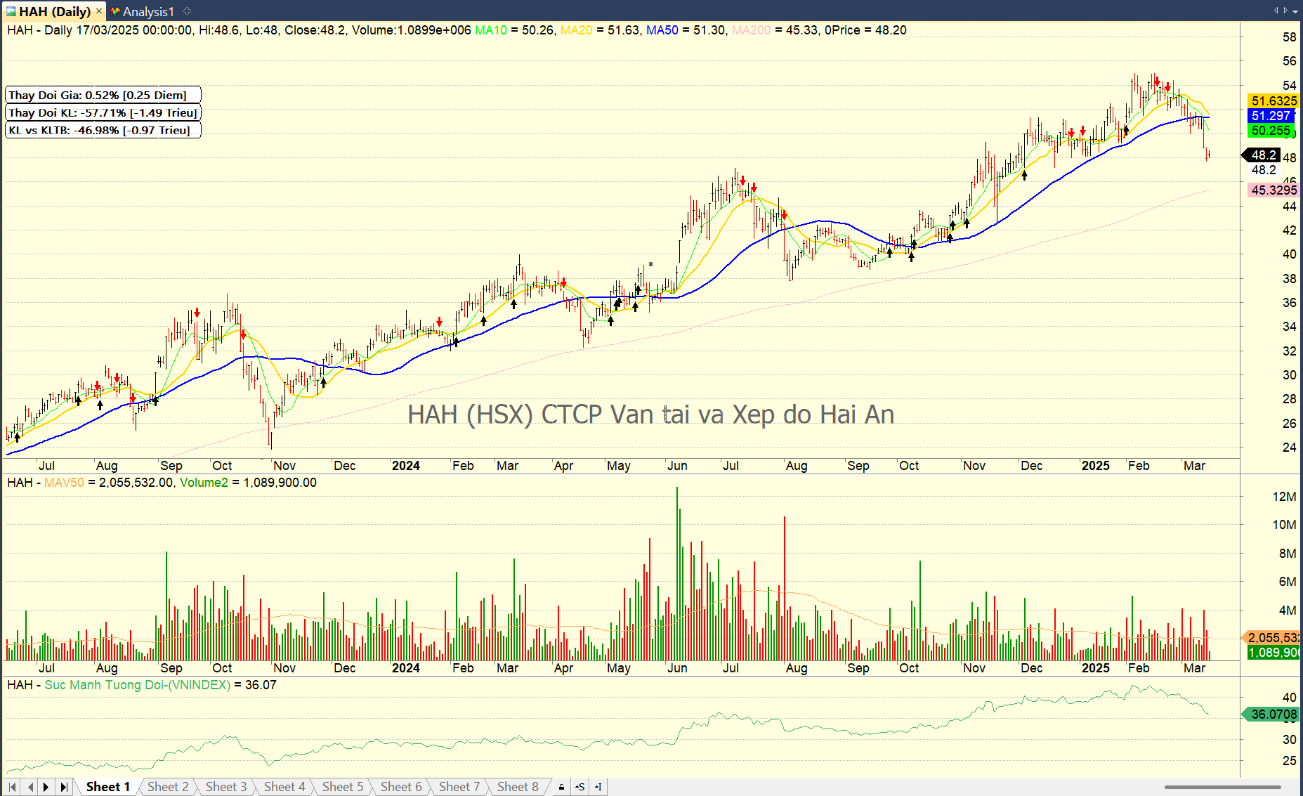Viewport: 1303px width, 796px height.
Task: Click the yellow 51.6325 axis value tag
Action: 1273,101
